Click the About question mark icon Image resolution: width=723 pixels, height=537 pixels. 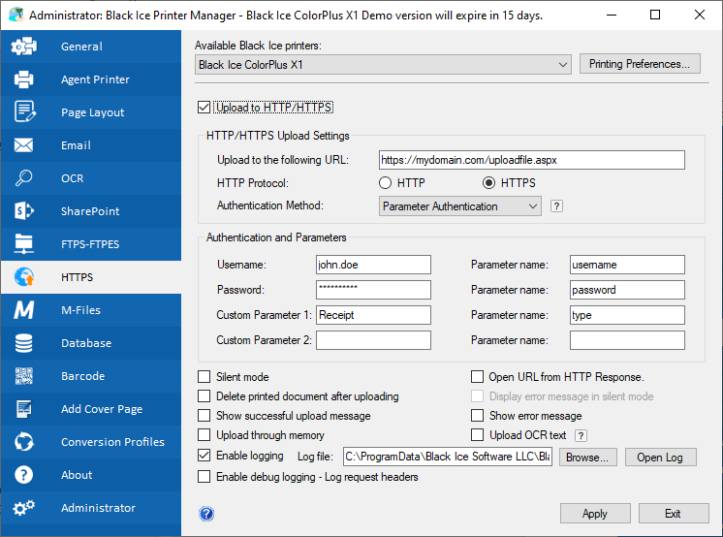(x=23, y=475)
